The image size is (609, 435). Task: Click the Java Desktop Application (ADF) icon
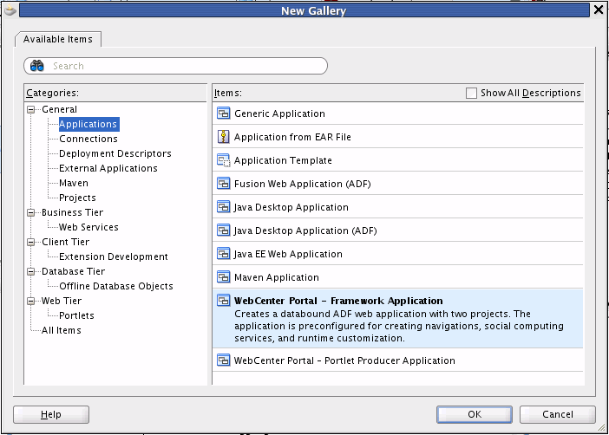pos(223,230)
